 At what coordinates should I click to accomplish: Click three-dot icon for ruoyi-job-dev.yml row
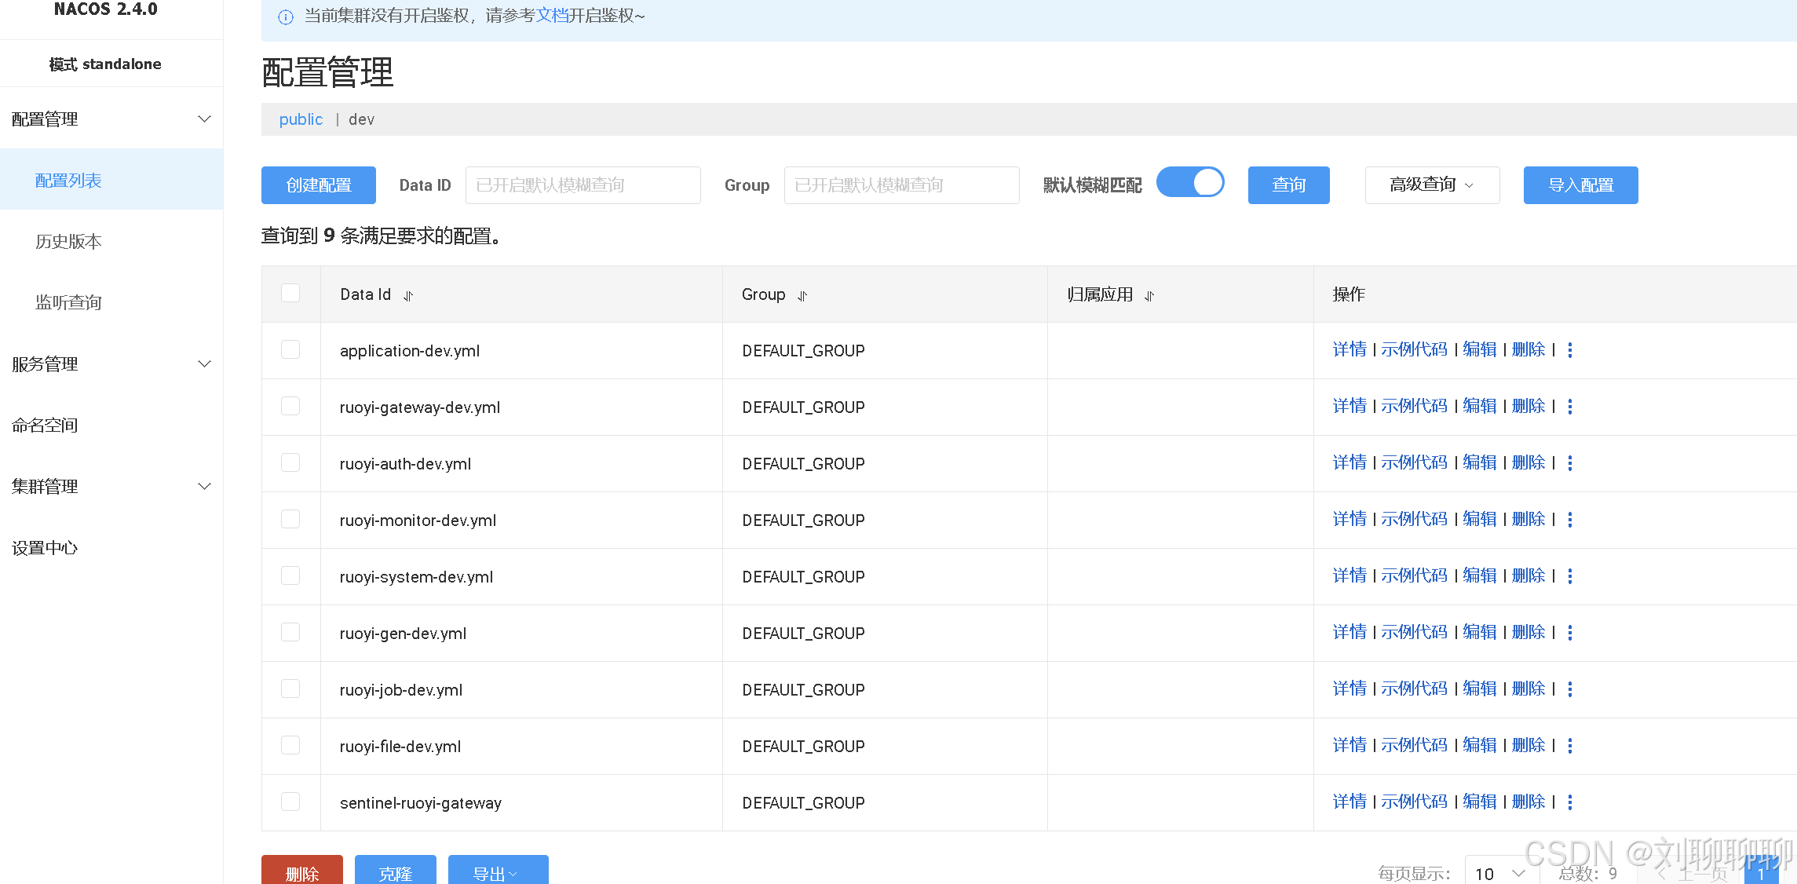click(1570, 689)
